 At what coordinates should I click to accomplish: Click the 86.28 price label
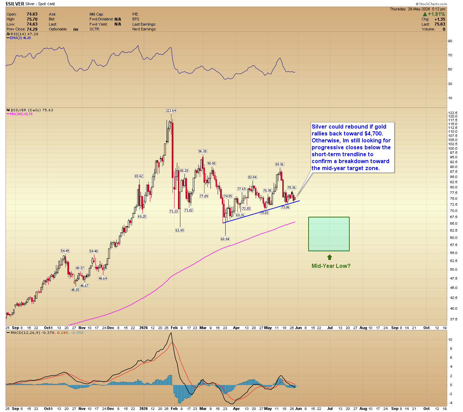pyautogui.click(x=184, y=171)
